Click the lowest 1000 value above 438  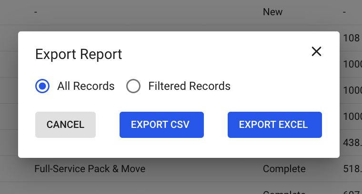pos(352,116)
